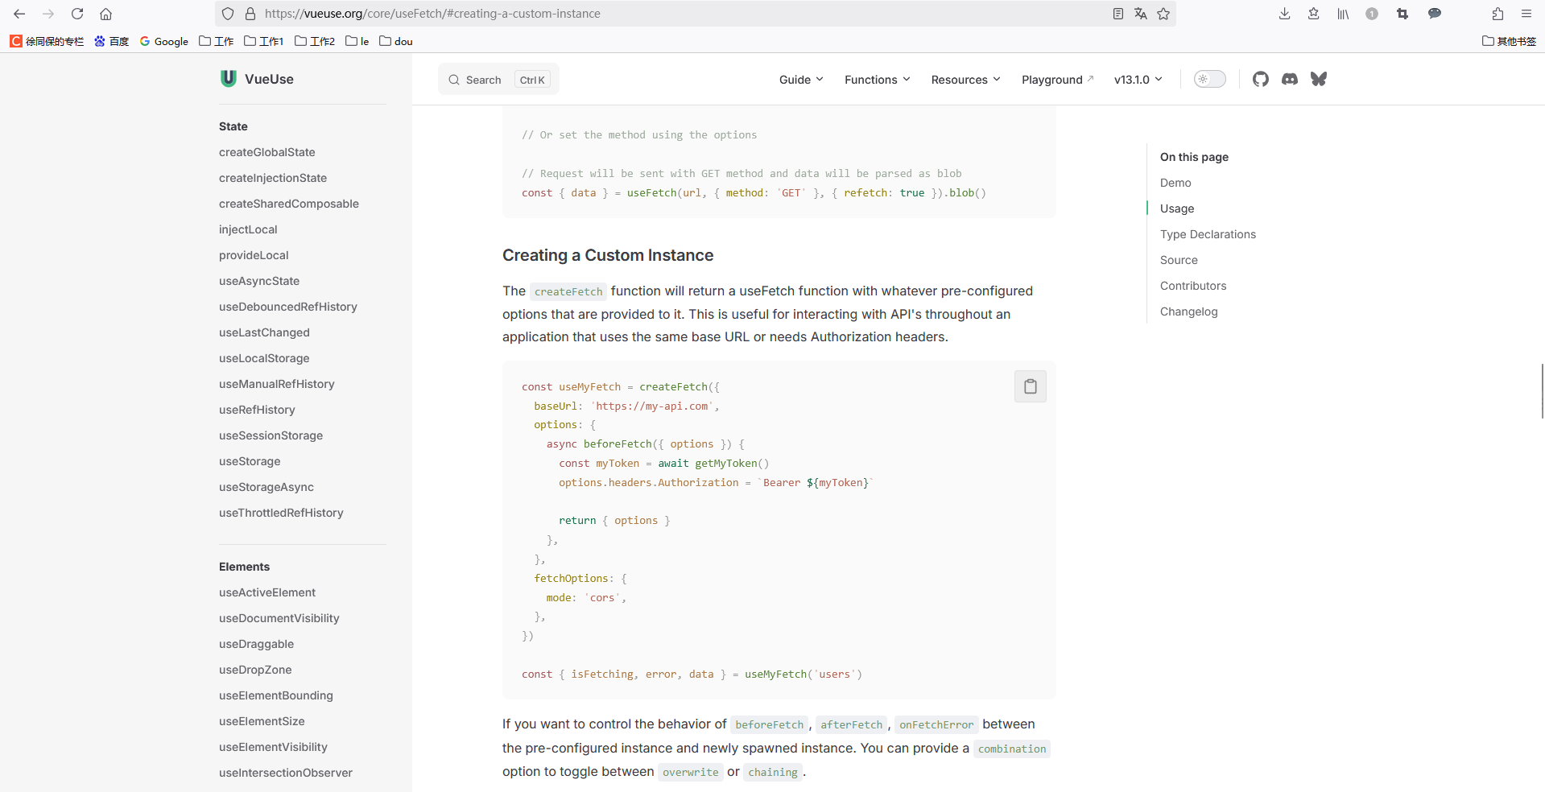
Task: Click the magnifier icon in the search box
Action: pos(455,80)
